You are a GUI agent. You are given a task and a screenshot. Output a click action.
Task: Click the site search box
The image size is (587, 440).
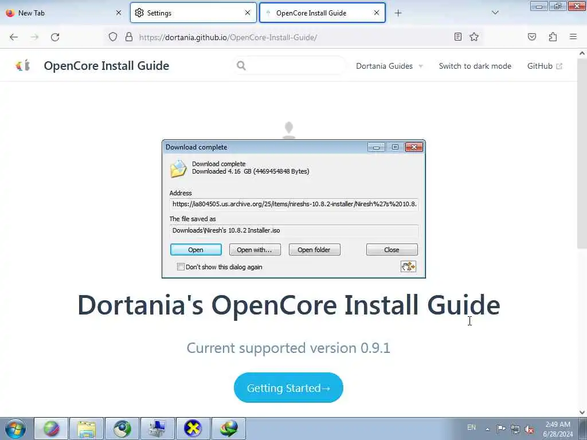click(289, 66)
